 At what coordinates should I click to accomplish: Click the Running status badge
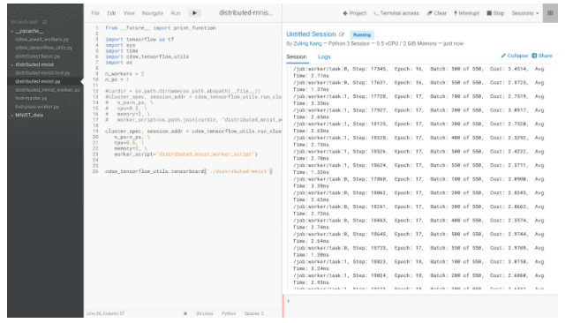click(362, 34)
